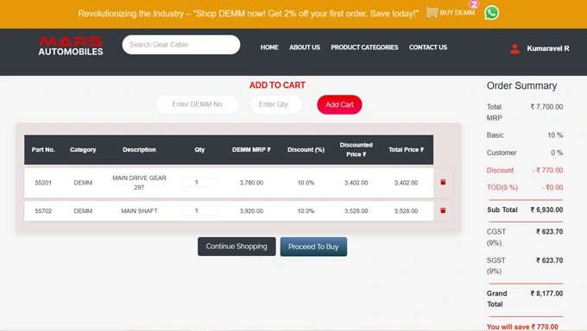
Task: Click the Add Cart button
Action: [339, 104]
